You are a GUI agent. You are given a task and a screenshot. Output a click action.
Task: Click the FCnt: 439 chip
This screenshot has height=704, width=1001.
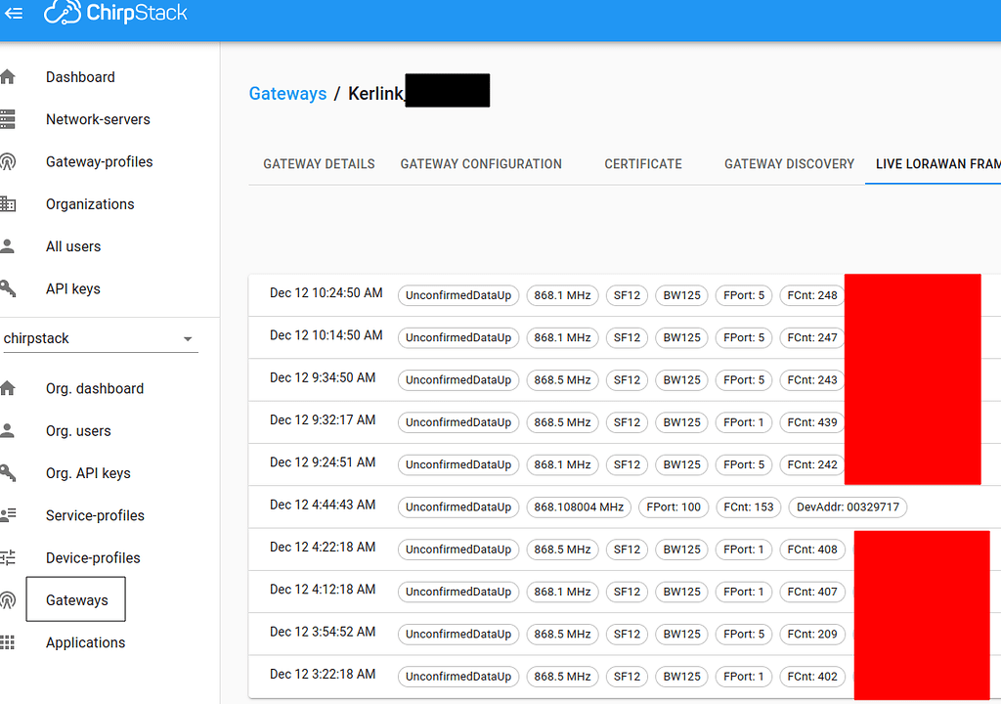tap(812, 422)
